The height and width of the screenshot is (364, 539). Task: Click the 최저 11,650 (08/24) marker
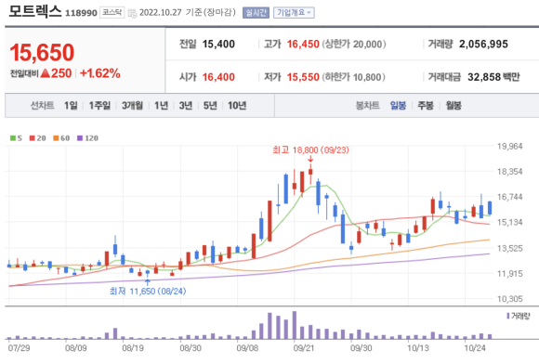[x=148, y=292]
